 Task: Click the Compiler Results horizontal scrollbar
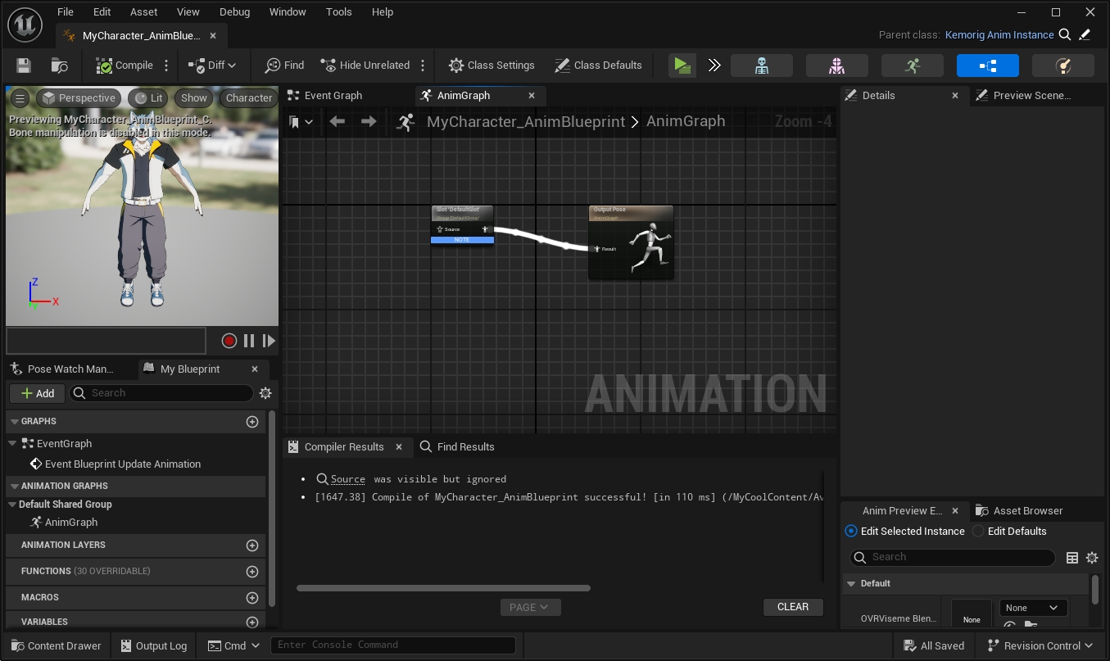pos(443,588)
